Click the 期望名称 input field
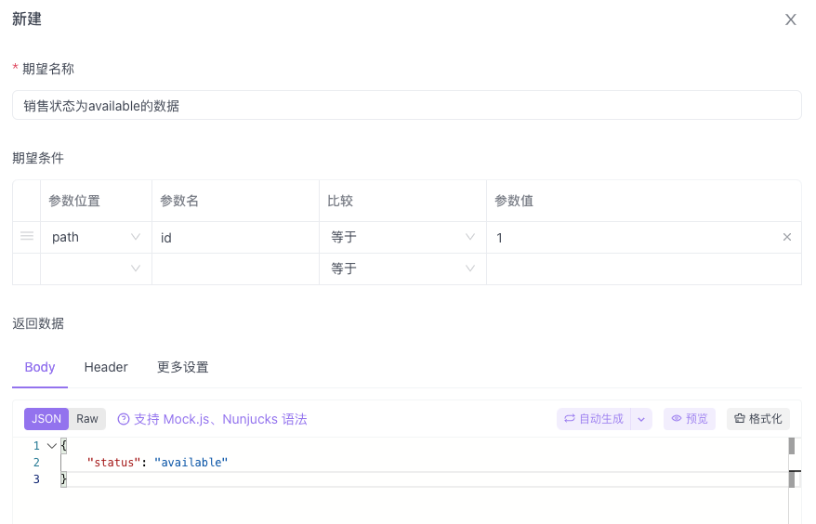816x524 pixels. (406, 105)
